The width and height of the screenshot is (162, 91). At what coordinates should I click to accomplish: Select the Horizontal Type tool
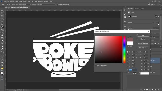[x=2, y=54]
